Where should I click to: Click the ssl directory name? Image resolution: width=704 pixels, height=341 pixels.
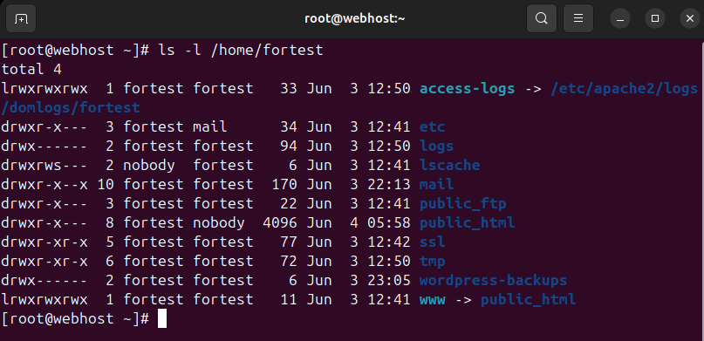click(x=433, y=242)
